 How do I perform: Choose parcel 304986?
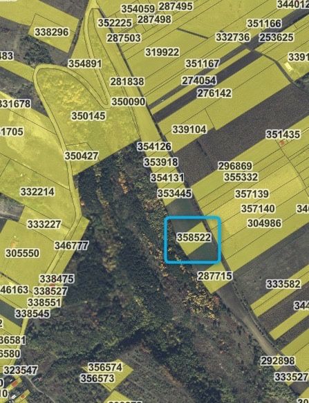[x=264, y=223]
